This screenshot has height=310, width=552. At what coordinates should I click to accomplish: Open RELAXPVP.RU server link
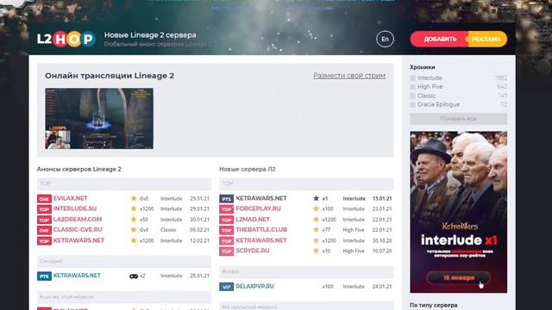[x=255, y=287]
